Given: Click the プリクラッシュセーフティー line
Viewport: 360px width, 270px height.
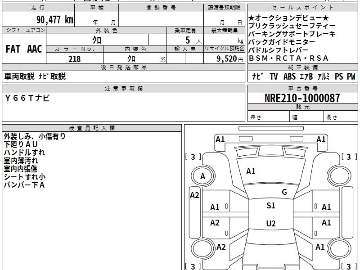Looking at the screenshot, I should 292,26.
